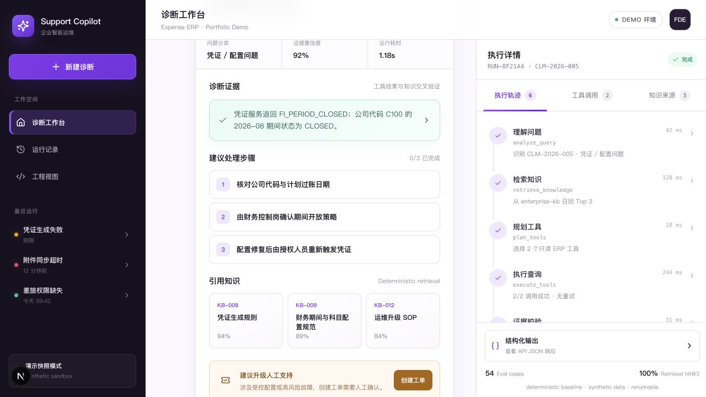Click step number 2 badge
Viewport: 706px width, 397px height.
coord(223,217)
